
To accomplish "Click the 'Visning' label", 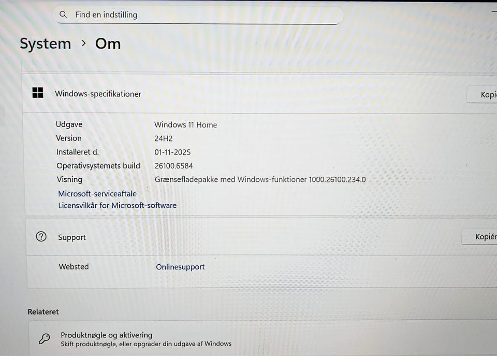I will 69,180.
